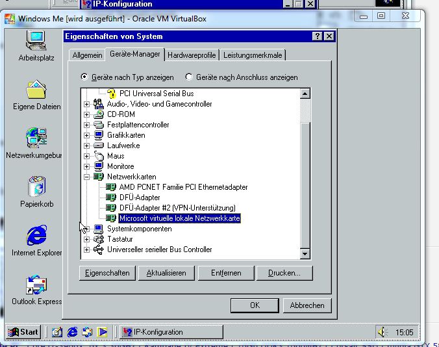Click the Maus device icon
Viewport: 439px width, 347px height.
[x=99, y=156]
